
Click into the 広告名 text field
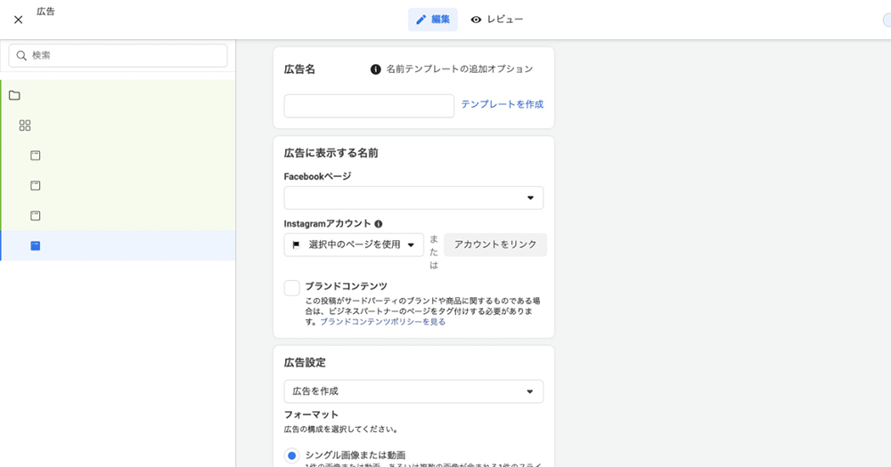pyautogui.click(x=369, y=106)
